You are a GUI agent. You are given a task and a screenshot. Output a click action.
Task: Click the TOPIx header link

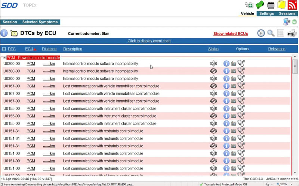coord(30,5)
